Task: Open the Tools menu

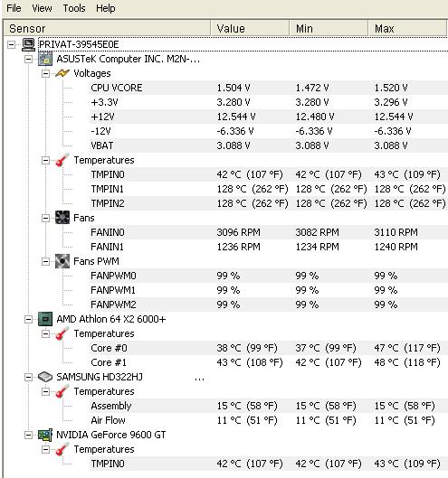Action: tap(74, 8)
